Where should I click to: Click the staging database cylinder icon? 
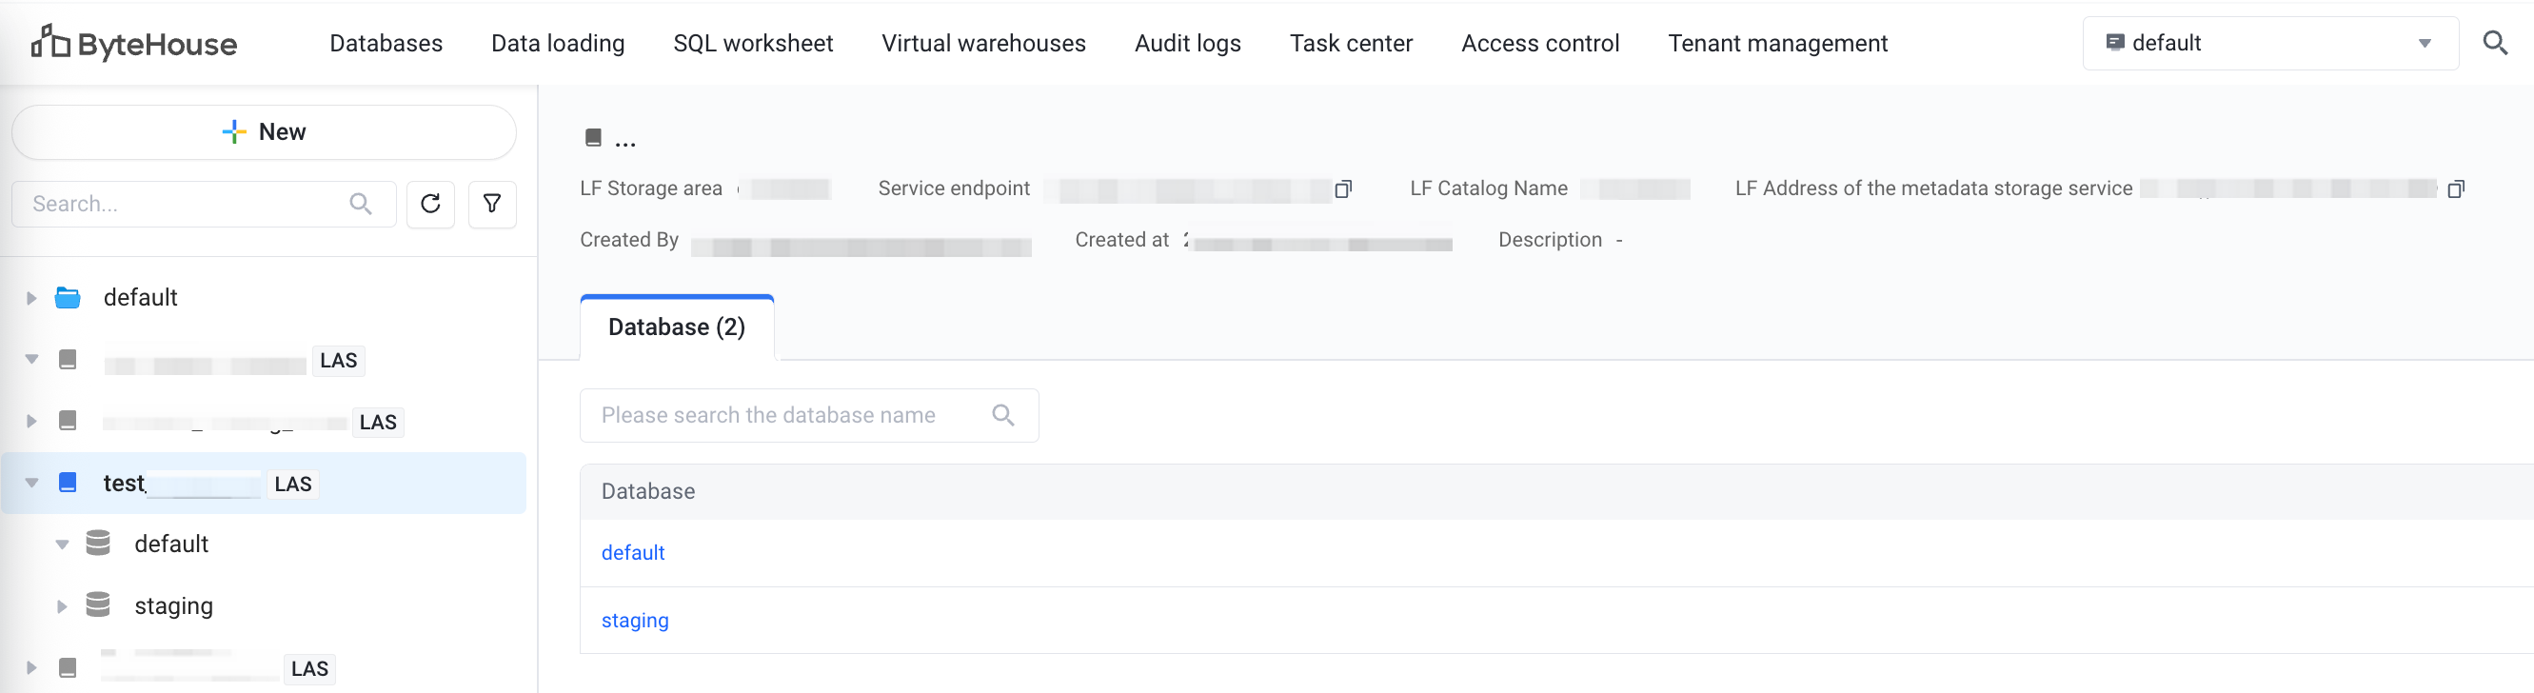coord(97,604)
